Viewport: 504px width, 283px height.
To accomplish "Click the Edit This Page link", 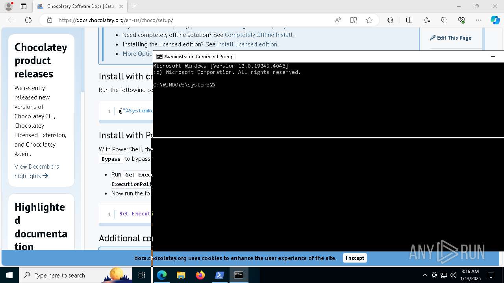I will pos(450,38).
